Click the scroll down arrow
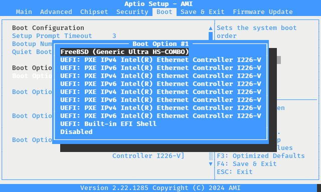Screen dimensions: 321x192 click(x=211, y=164)
